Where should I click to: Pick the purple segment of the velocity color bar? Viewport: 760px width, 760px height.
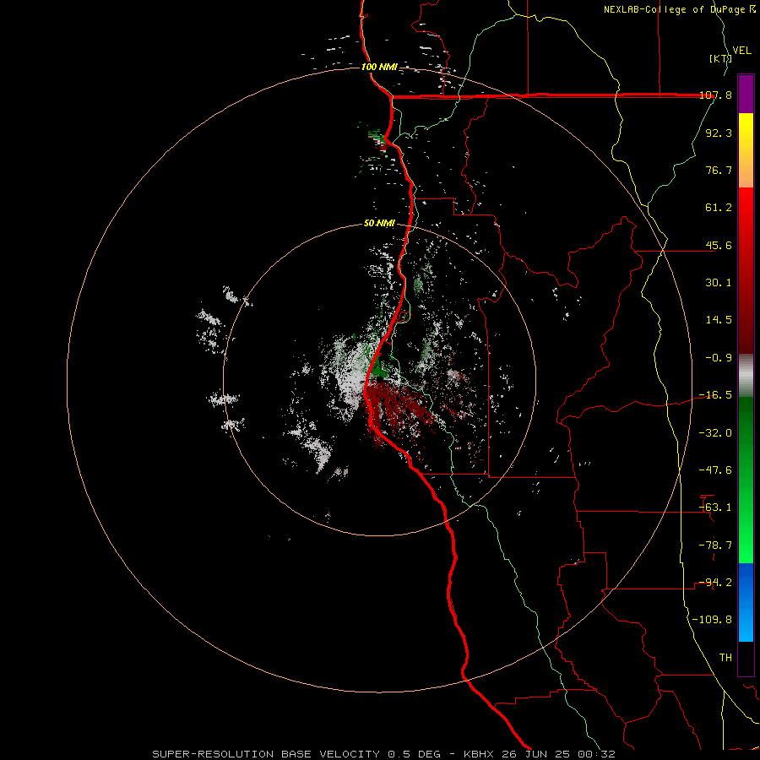coord(746,94)
